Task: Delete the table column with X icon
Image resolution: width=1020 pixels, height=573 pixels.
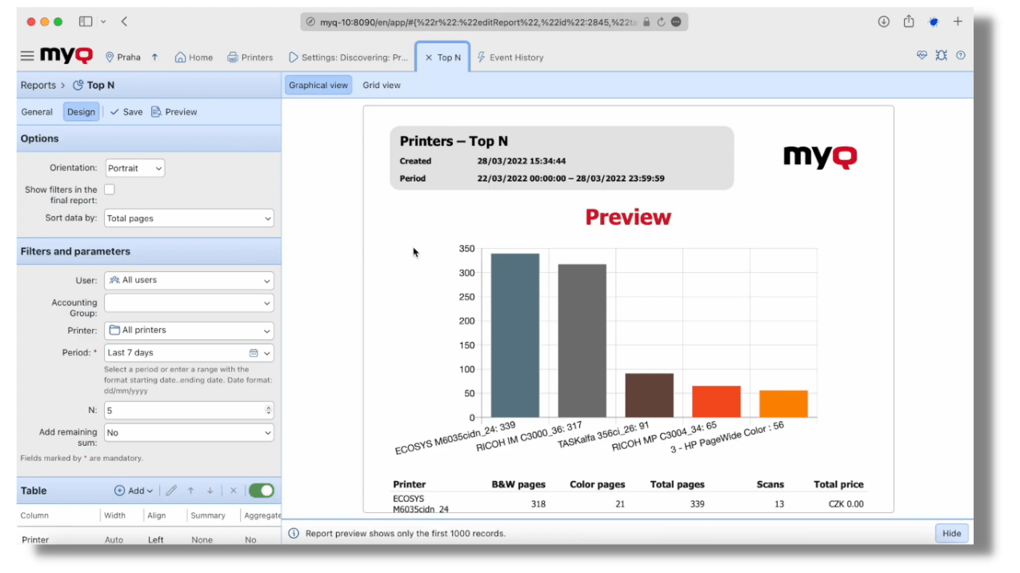Action: (234, 491)
